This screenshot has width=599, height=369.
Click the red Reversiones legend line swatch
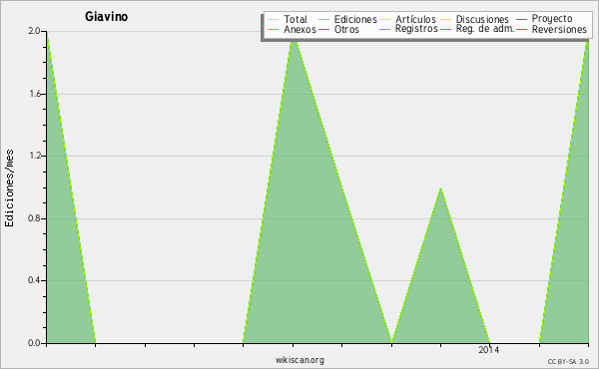pos(521,29)
